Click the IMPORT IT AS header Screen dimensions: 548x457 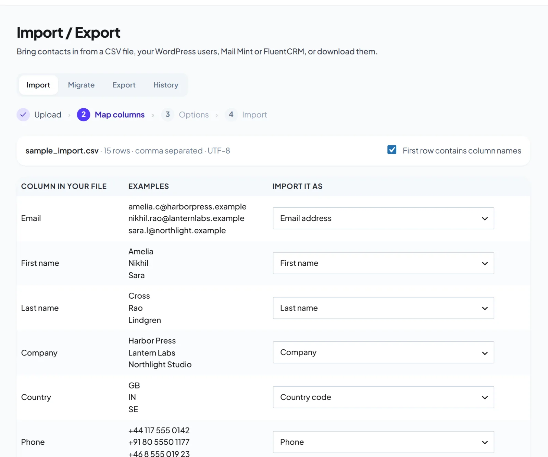tap(297, 186)
